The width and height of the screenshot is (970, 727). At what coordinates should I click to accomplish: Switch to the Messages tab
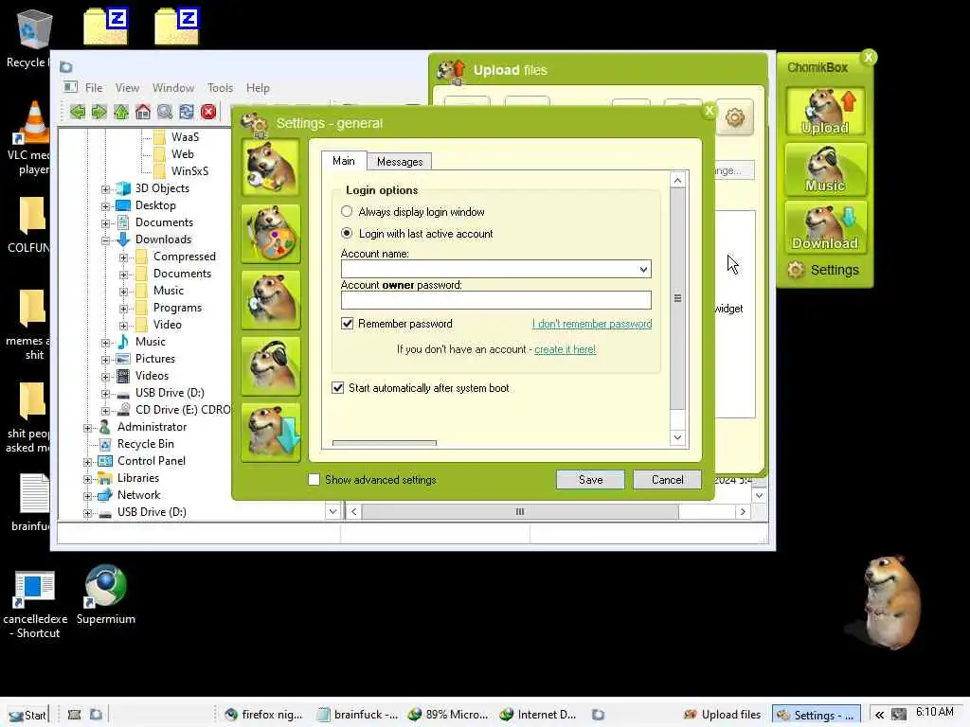pyautogui.click(x=400, y=161)
